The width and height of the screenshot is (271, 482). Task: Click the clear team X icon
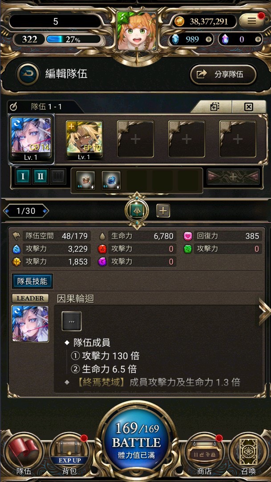click(x=249, y=107)
